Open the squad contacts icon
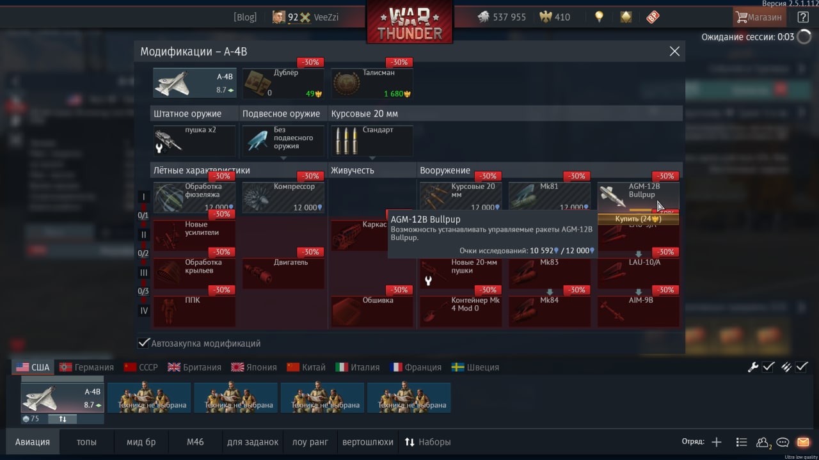The height and width of the screenshot is (460, 819). click(x=763, y=442)
